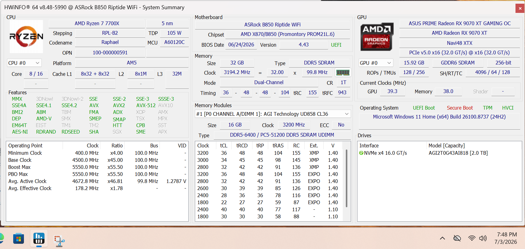Click the volume speaker tray icon
525x249 pixels.
click(483, 238)
